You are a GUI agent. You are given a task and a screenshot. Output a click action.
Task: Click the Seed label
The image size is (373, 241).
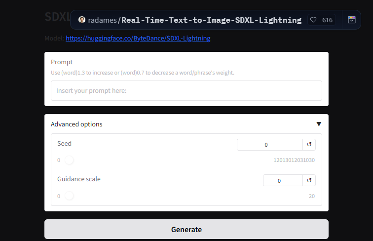pyautogui.click(x=64, y=143)
